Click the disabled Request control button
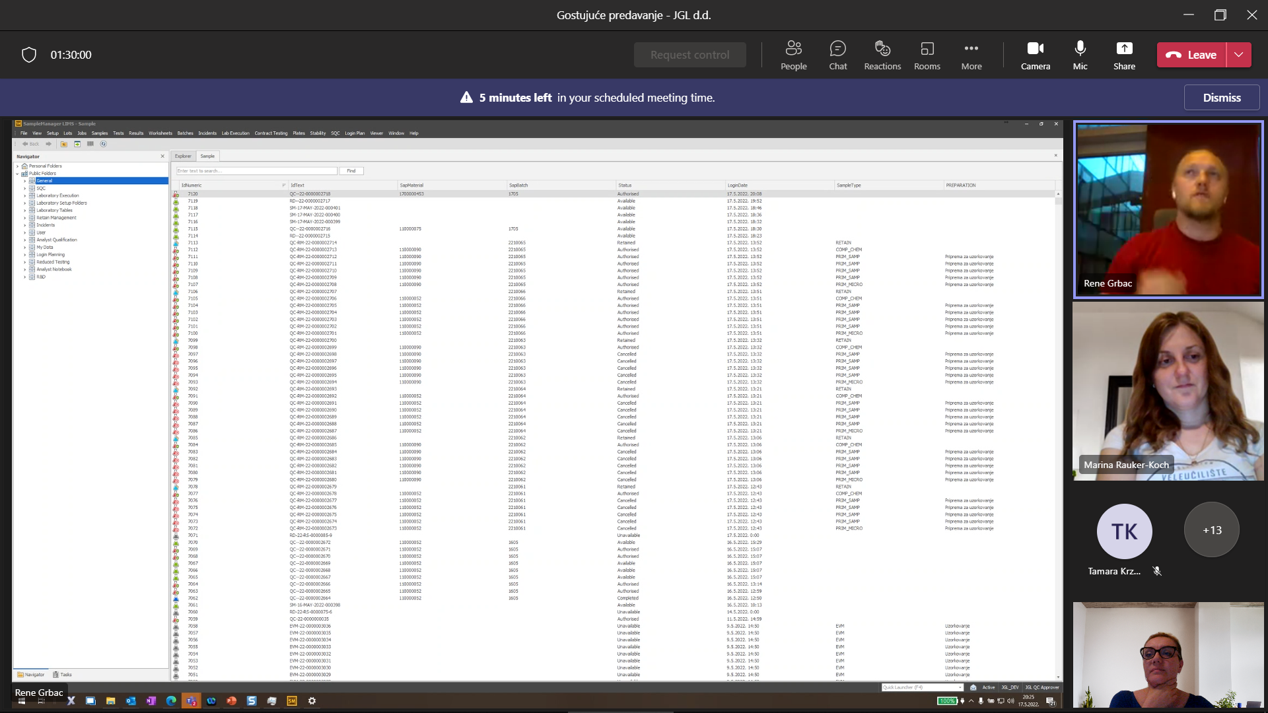Image resolution: width=1268 pixels, height=713 pixels. pyautogui.click(x=689, y=55)
